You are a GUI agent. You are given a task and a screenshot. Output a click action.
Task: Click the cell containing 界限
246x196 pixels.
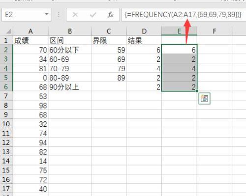(x=109, y=40)
